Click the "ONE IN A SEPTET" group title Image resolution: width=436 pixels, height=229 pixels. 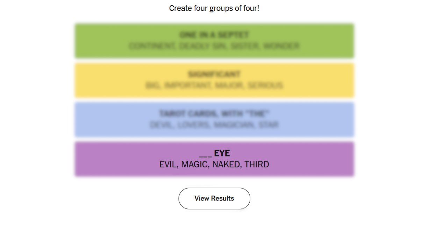214,35
